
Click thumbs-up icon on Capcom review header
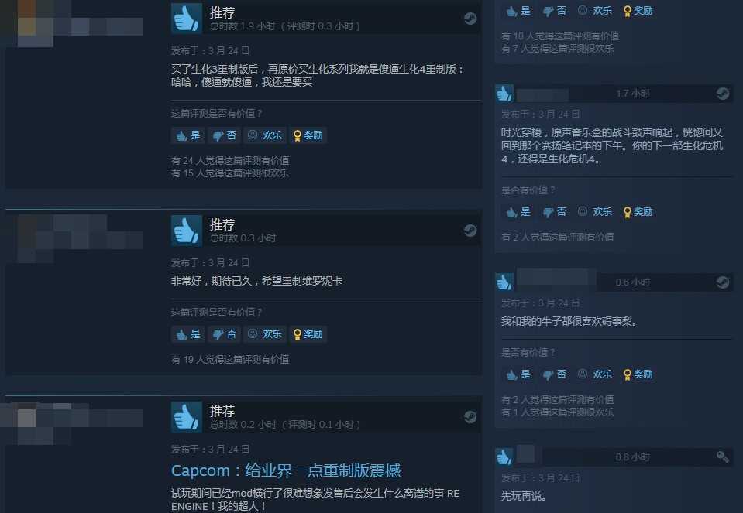coord(186,416)
